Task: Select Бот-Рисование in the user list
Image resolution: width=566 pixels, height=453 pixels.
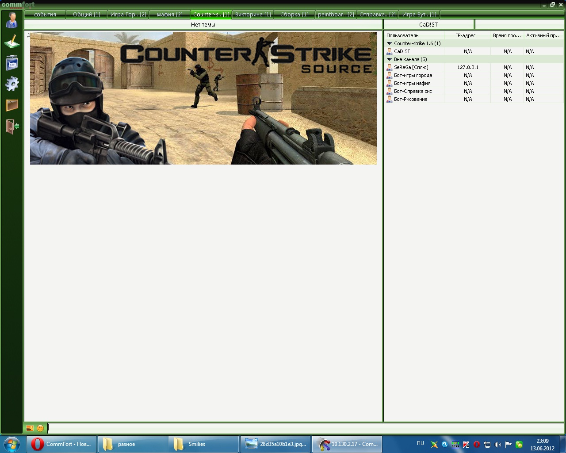Action: [410, 99]
